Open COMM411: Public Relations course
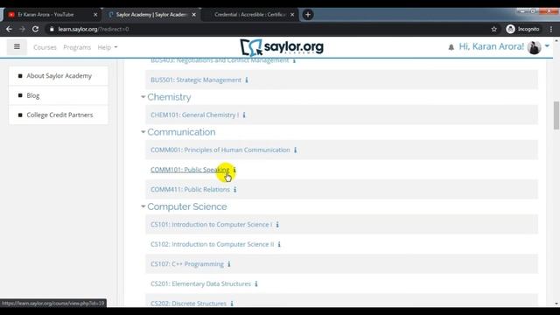This screenshot has width=560, height=315. (x=190, y=190)
